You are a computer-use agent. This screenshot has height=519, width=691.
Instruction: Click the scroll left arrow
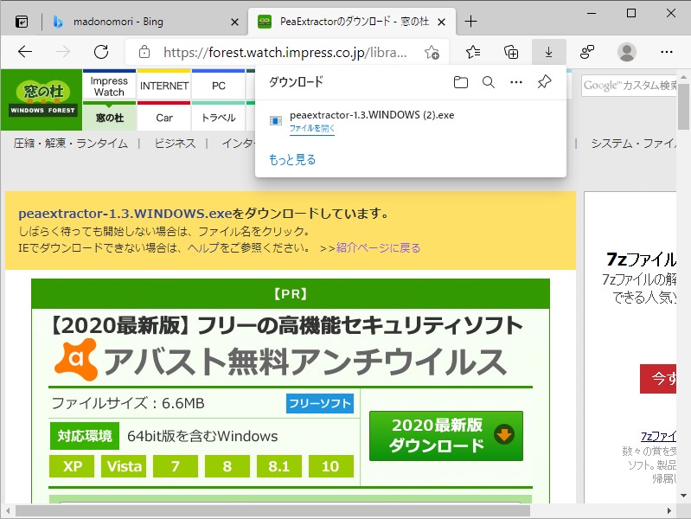8,510
